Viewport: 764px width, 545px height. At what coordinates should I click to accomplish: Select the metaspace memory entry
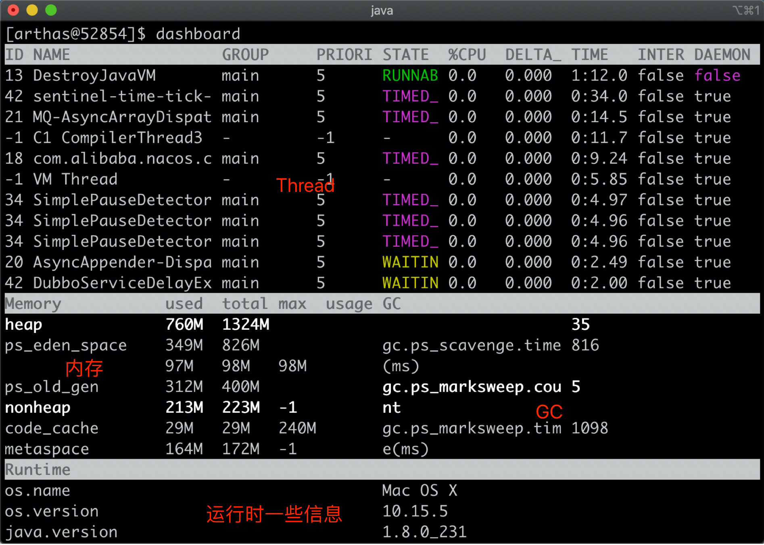[x=46, y=449]
